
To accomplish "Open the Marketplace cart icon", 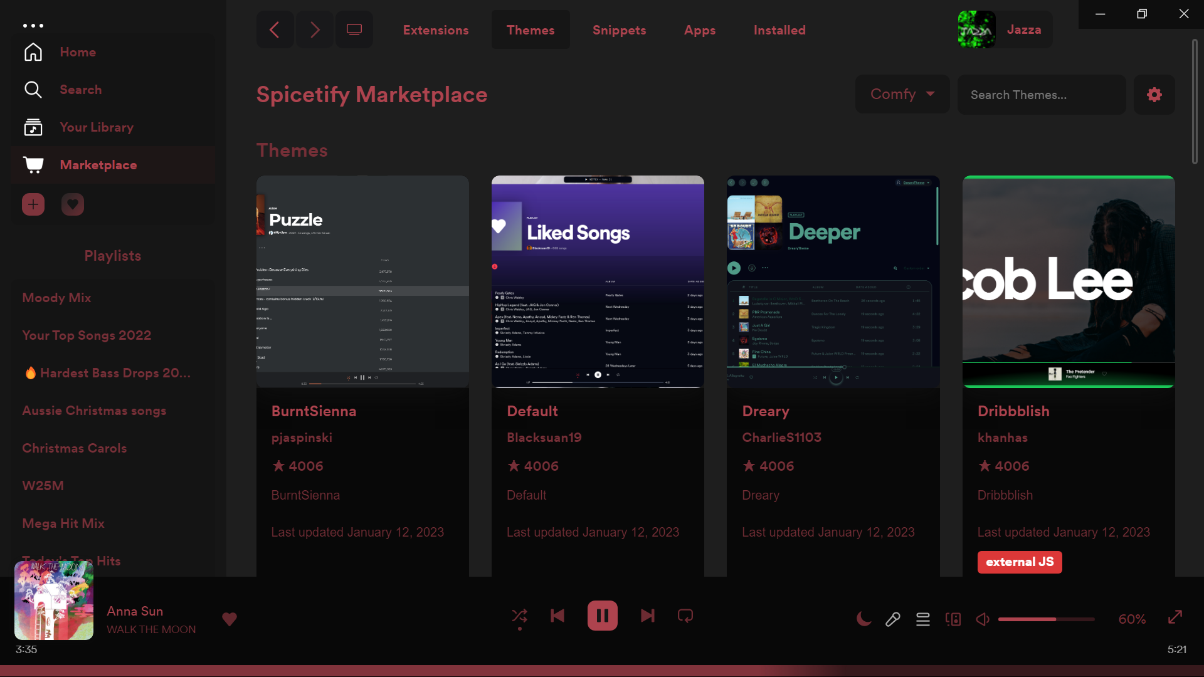I will point(33,164).
